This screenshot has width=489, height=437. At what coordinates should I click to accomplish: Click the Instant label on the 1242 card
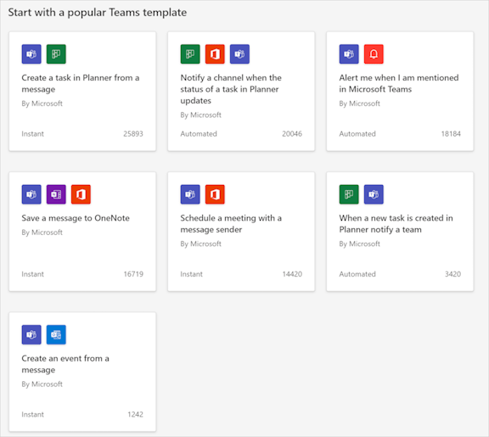[x=33, y=414]
